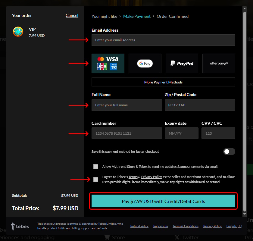253x241 pixels.
Task: Open Tebex's Terms link in agreement text
Action: 133,177
